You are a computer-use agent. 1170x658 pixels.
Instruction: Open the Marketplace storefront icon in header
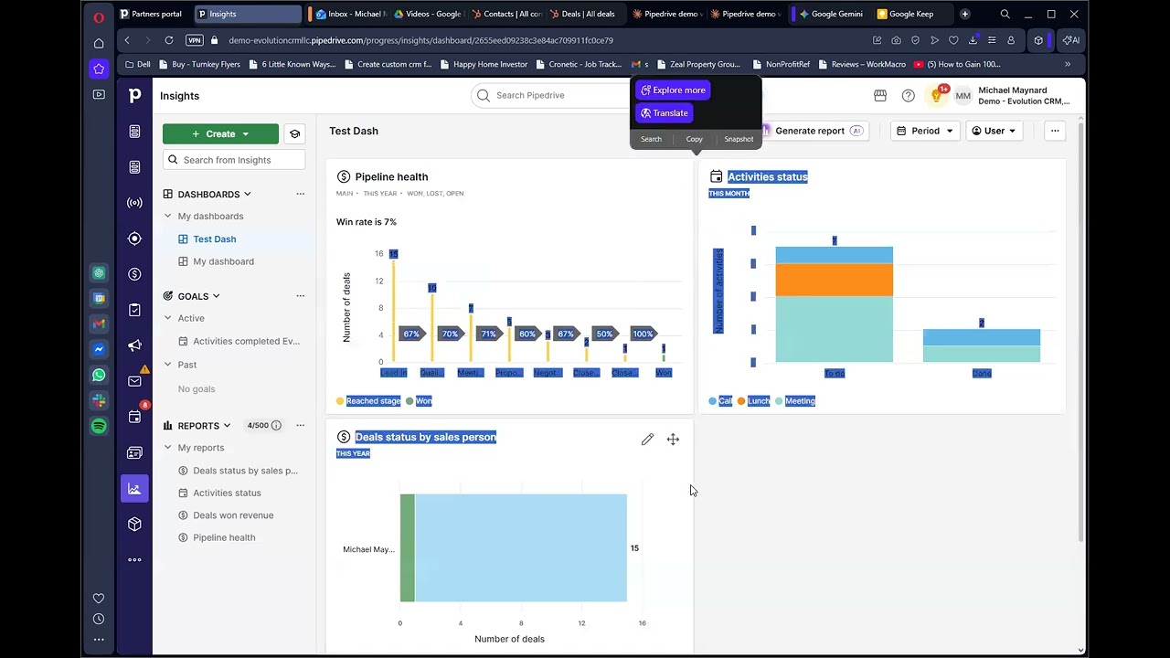(880, 95)
